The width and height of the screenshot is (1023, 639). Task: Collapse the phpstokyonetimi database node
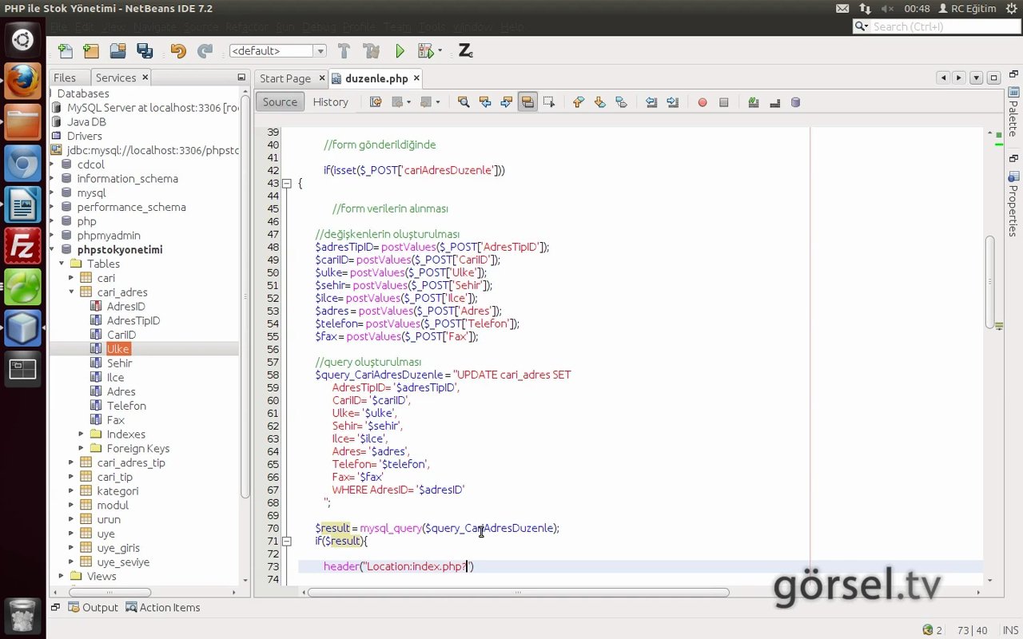53,249
